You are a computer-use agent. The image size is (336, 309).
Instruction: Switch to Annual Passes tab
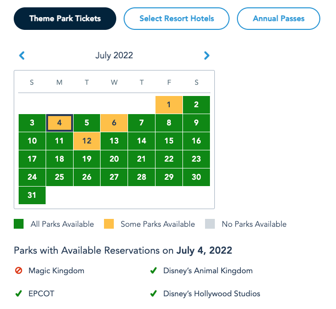pos(278,19)
